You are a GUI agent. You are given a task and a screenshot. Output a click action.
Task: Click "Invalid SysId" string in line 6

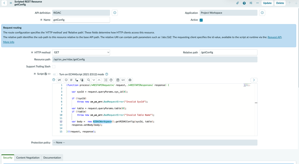(x=136, y=102)
